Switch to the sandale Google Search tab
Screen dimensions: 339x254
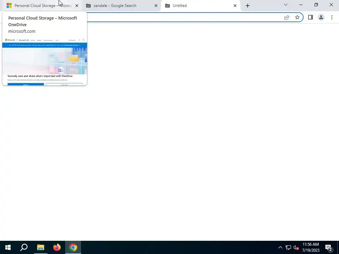122,6
